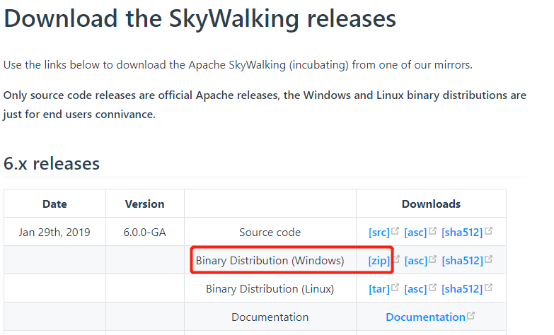Open the [sha512] checksum for Windows binary
Screen dimensions: 554x335
(462, 261)
